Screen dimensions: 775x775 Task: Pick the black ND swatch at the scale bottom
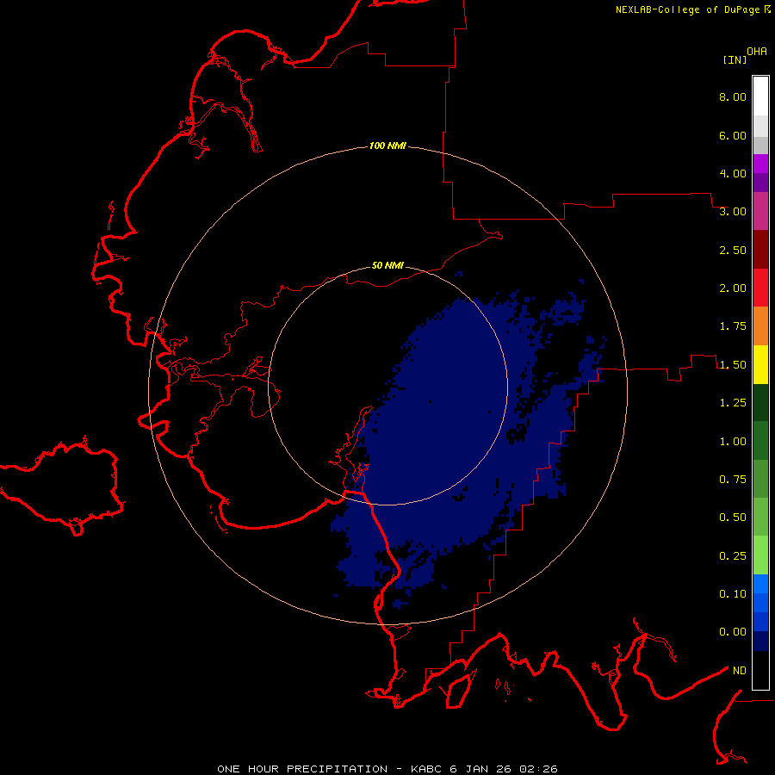760,670
